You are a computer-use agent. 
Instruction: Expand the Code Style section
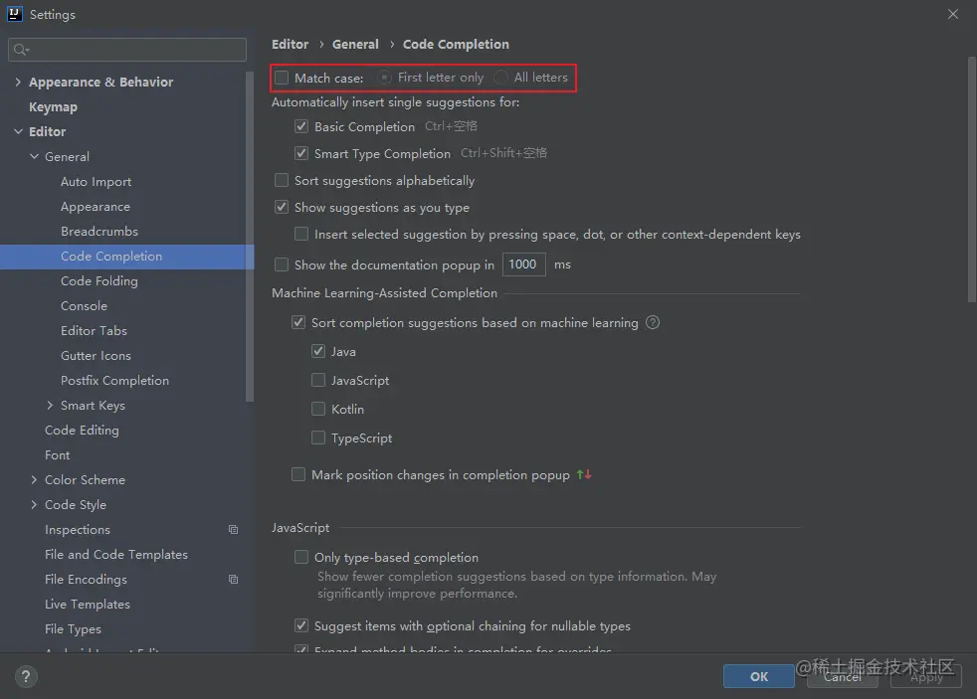(34, 505)
